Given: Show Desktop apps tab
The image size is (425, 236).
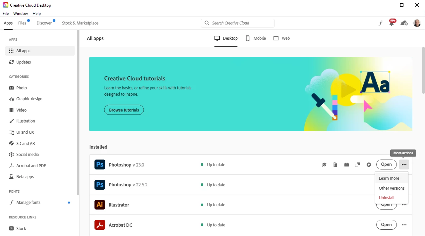Looking at the screenshot, I should point(226,38).
